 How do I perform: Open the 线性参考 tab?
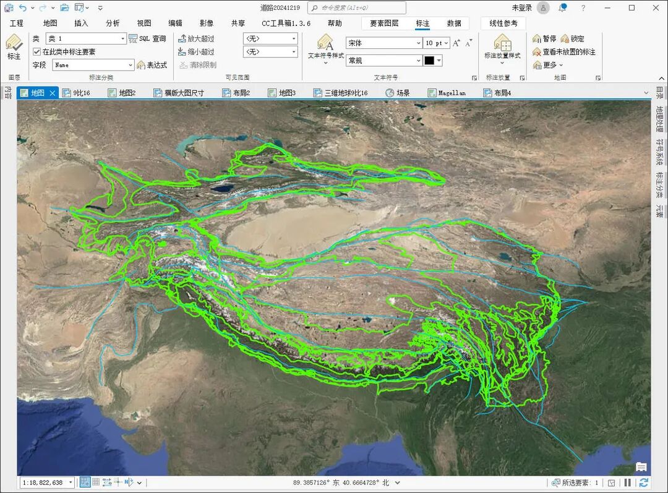click(503, 23)
